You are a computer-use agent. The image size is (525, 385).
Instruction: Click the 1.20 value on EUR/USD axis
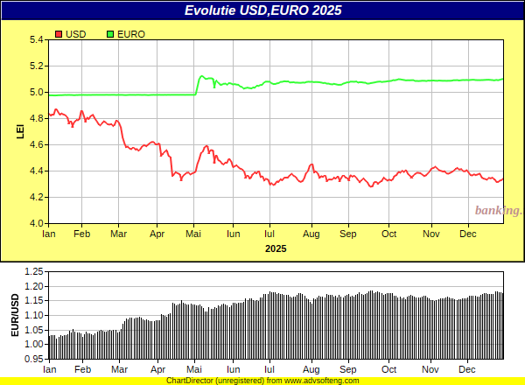click(x=34, y=286)
